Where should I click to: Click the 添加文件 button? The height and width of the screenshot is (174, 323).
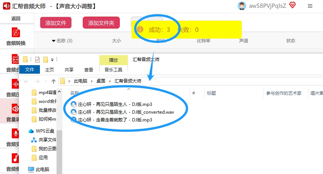tap(56, 23)
